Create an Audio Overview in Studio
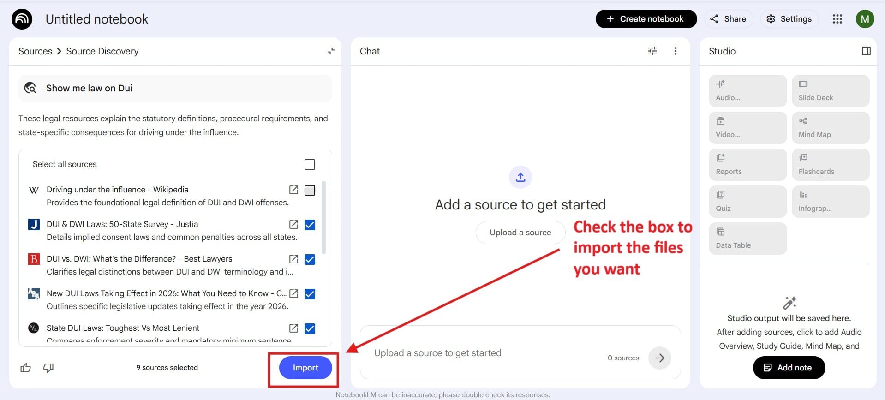This screenshot has width=885, height=400. tap(747, 91)
